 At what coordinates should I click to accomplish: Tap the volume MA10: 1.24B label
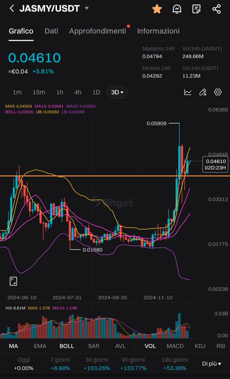click(65, 308)
